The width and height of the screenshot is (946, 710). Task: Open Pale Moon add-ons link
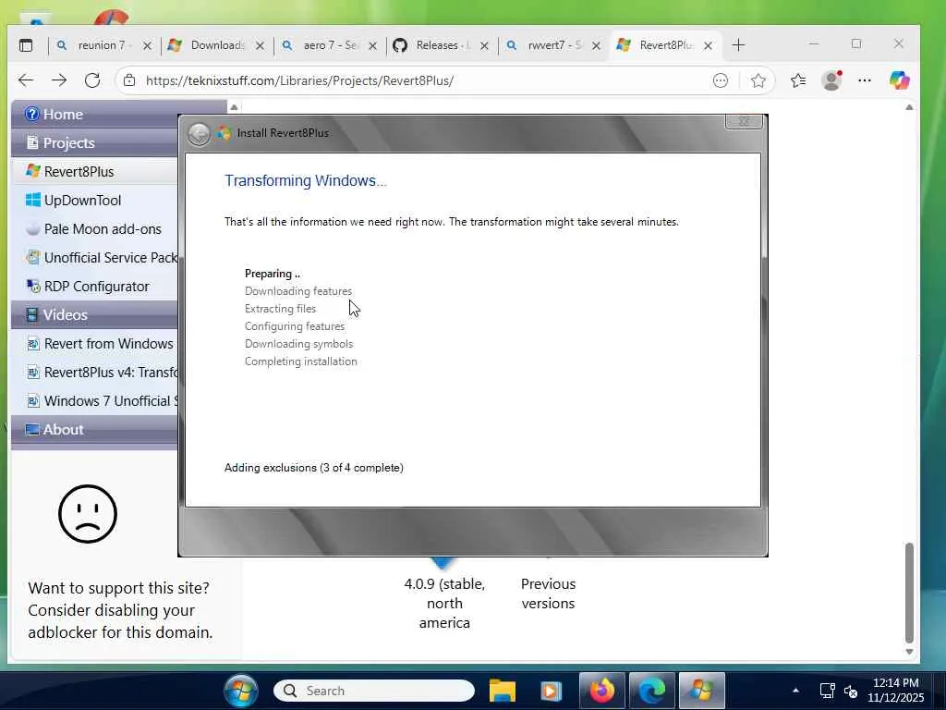[95, 229]
